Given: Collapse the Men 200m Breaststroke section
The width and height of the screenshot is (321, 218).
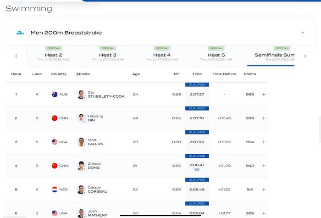Looking at the screenshot, I should coord(303,33).
